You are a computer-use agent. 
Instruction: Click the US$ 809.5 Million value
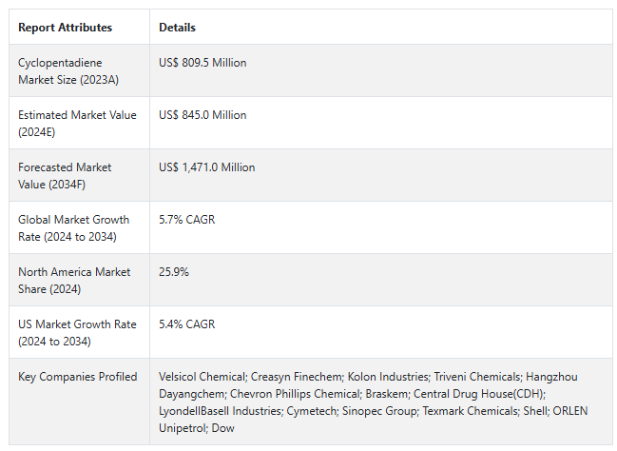tap(202, 63)
